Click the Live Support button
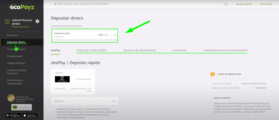 coord(22,107)
